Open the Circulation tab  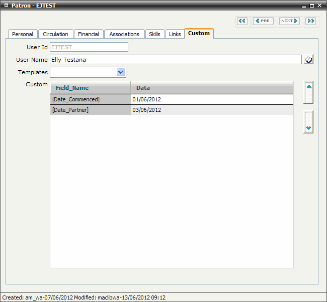(55, 34)
